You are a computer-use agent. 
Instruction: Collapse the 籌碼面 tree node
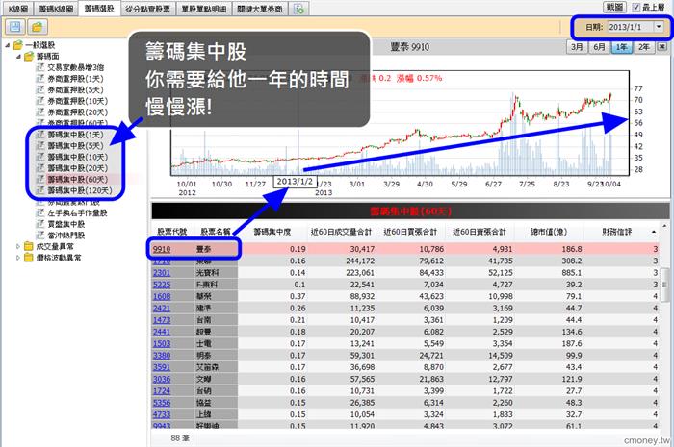[18, 56]
